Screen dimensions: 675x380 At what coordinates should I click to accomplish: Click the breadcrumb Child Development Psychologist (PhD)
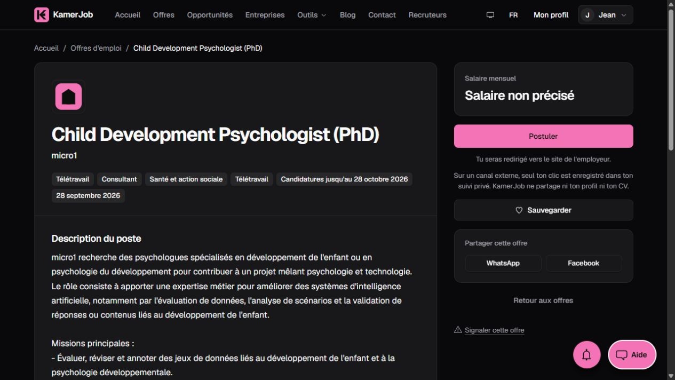197,48
